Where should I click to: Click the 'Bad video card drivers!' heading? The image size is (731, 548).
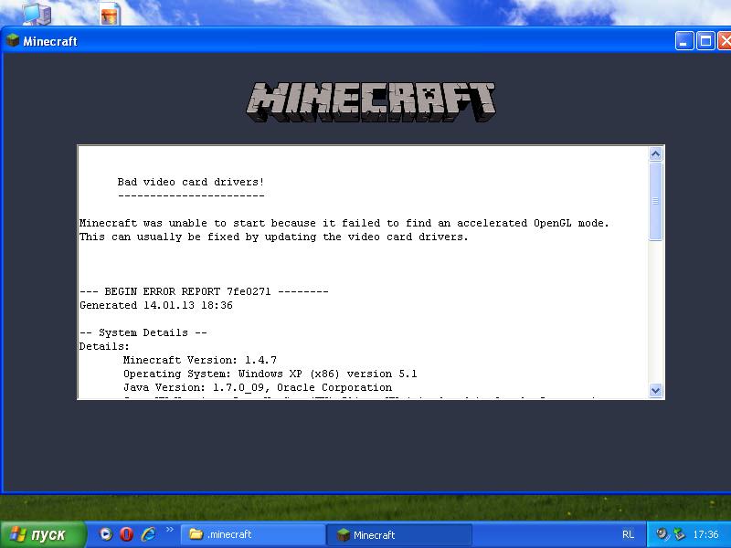tap(191, 182)
